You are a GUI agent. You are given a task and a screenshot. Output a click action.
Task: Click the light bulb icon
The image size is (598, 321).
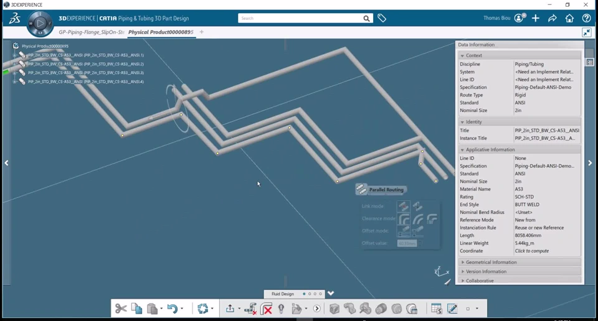(281, 309)
